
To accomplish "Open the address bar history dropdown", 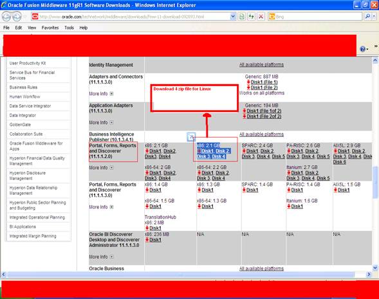I will [x=232, y=17].
